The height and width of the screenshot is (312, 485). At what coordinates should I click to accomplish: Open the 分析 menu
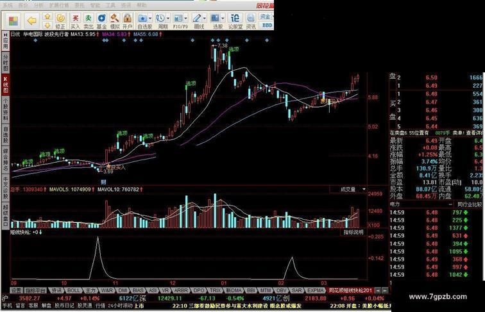click(x=38, y=5)
